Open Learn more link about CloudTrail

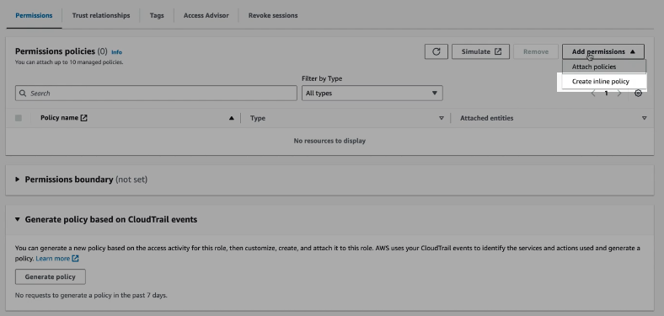tap(57, 259)
